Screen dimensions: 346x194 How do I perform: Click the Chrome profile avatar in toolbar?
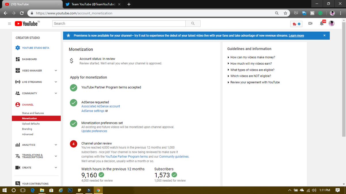coord(332,13)
